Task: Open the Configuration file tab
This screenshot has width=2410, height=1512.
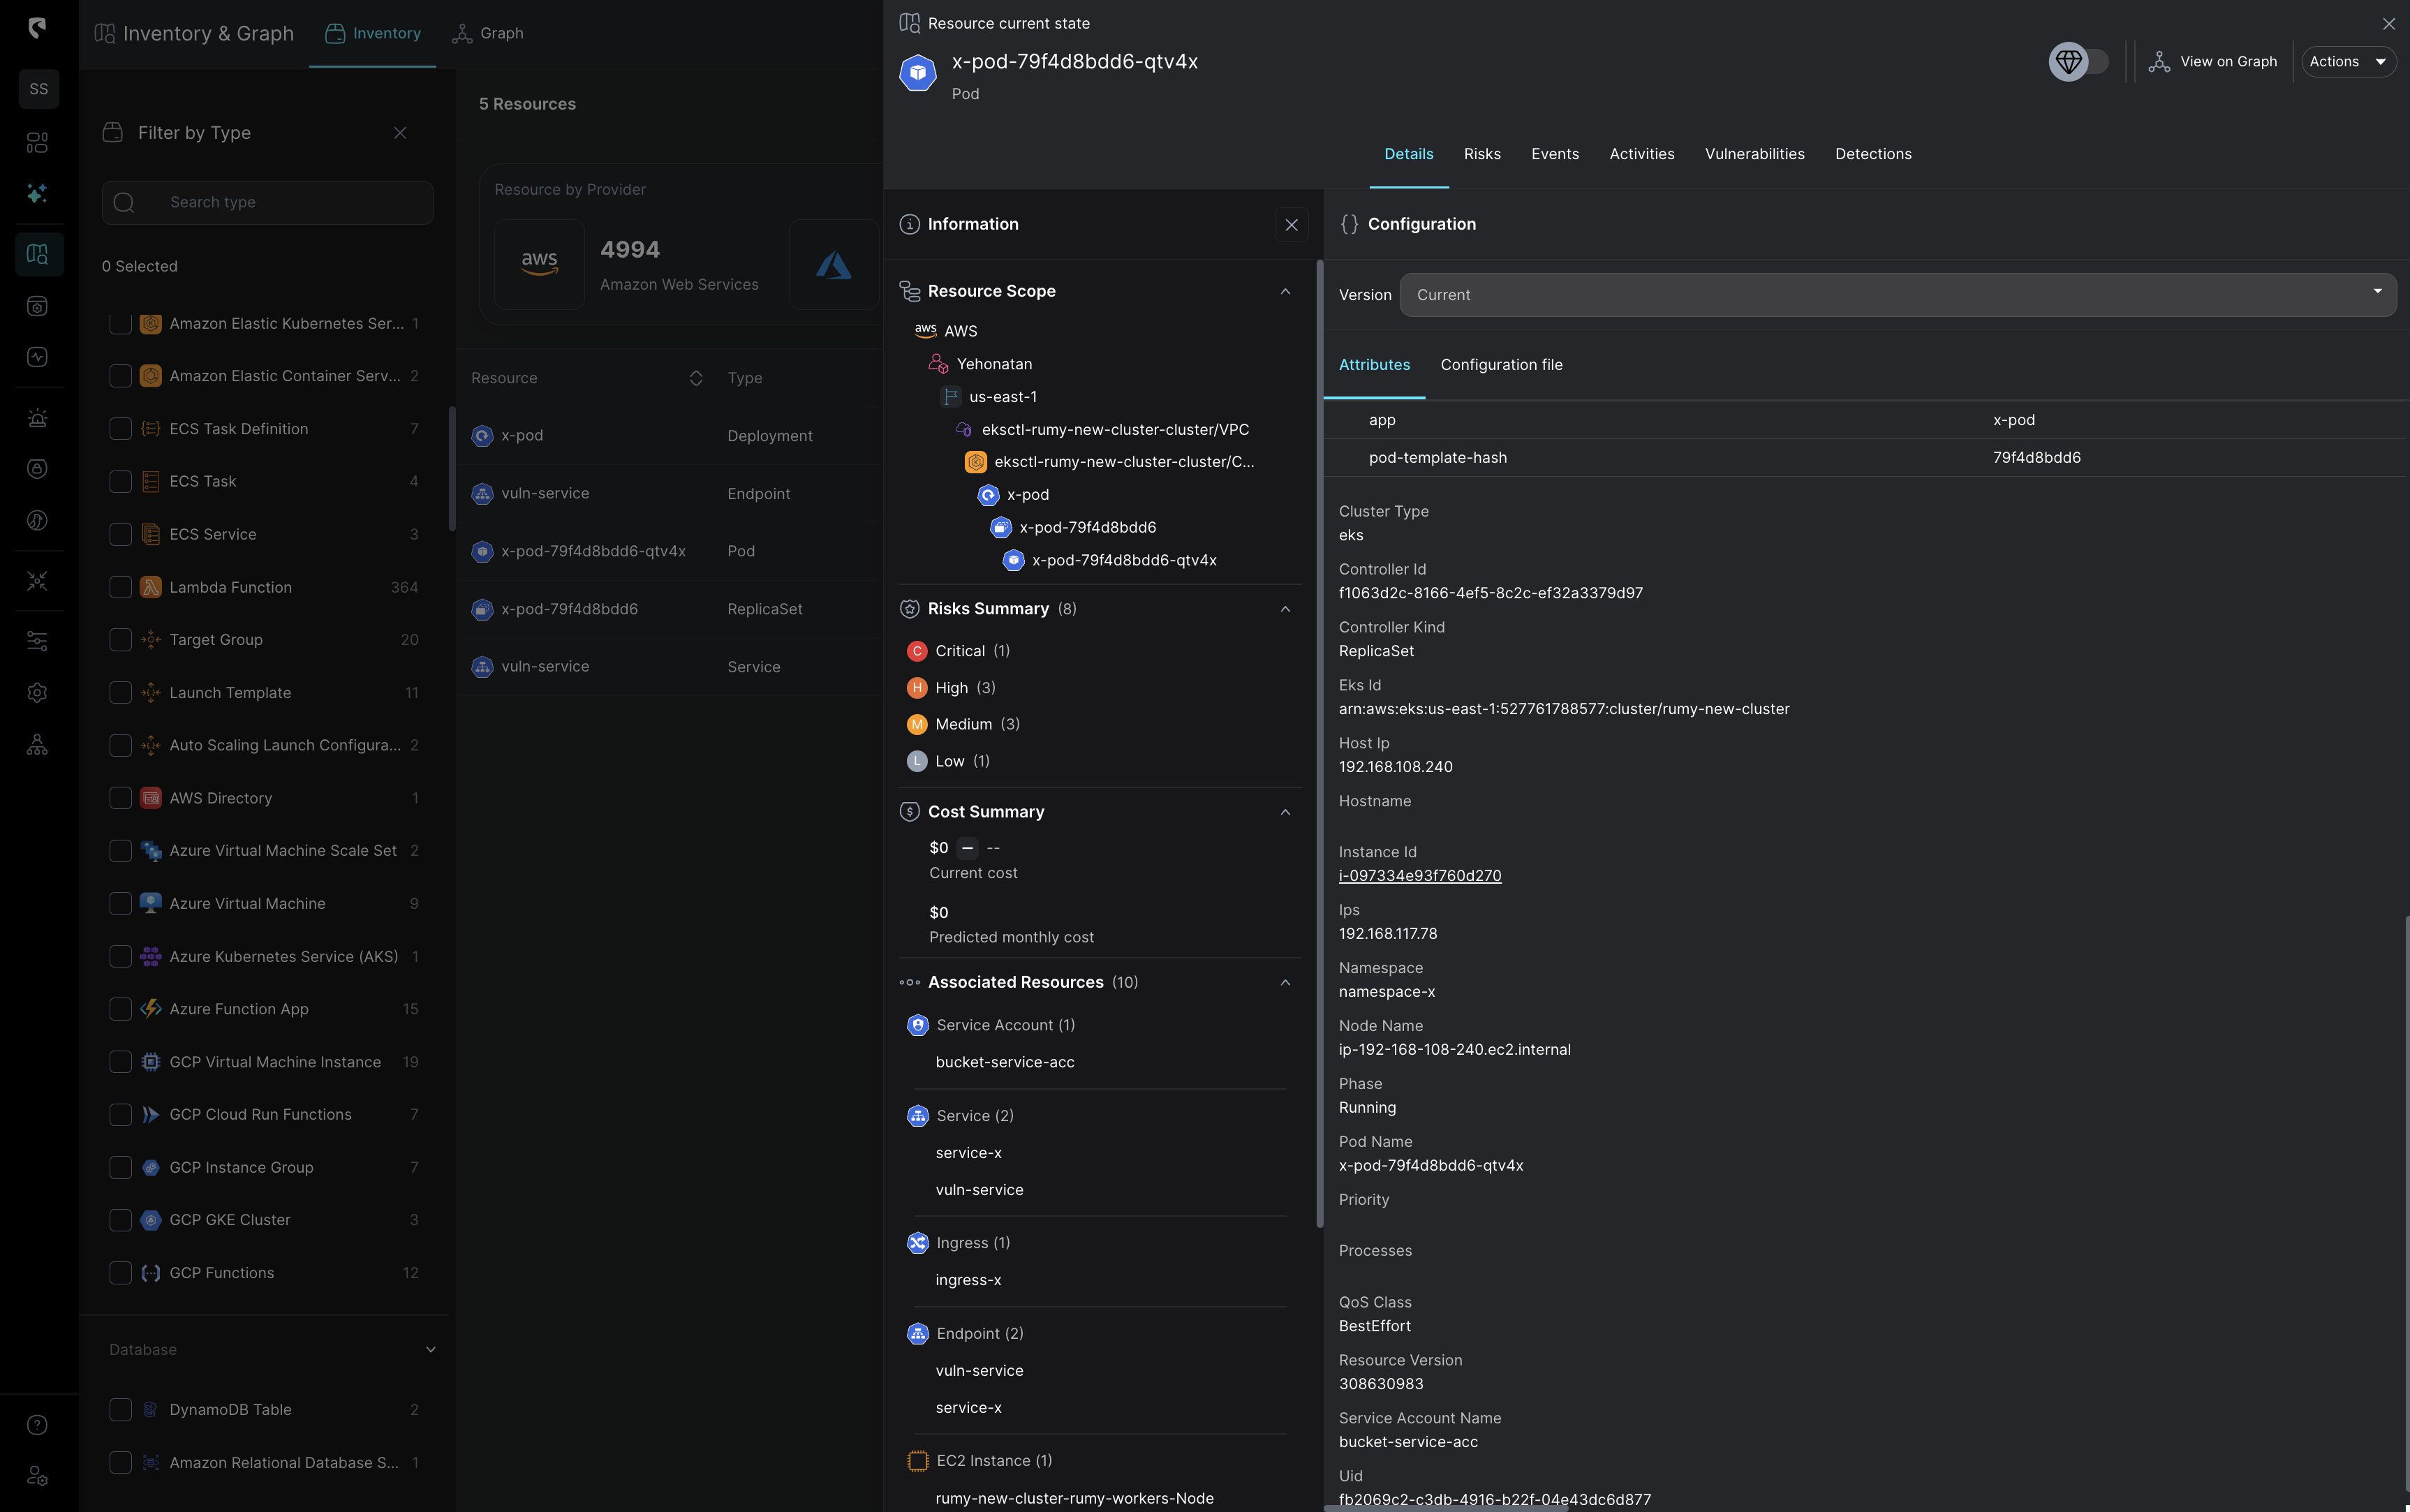Action: [x=1501, y=365]
